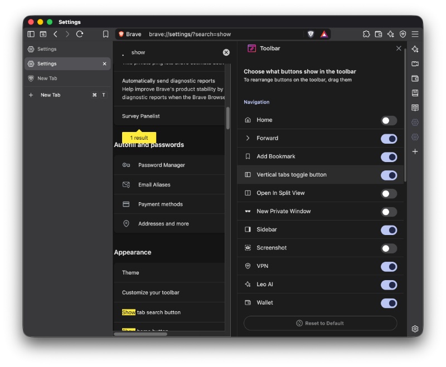
Task: Toggle the vertical tabs sidebar icon in toolbar
Action: pos(31,34)
